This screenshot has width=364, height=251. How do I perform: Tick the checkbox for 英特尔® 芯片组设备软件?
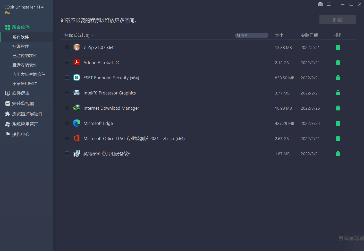coord(67,153)
